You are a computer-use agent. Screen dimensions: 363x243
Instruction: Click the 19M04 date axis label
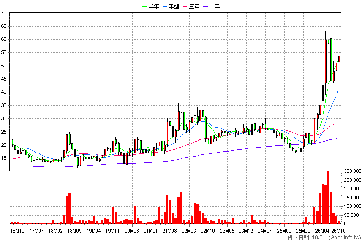[x=93, y=231]
